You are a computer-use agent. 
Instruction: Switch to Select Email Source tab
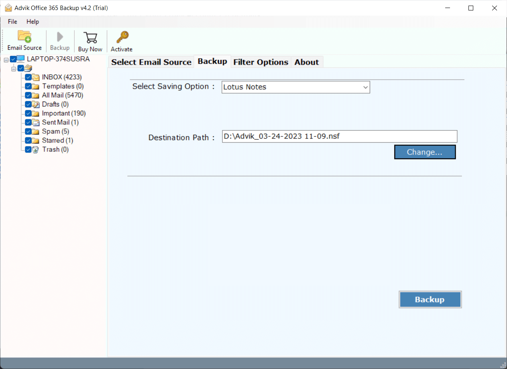coord(151,62)
